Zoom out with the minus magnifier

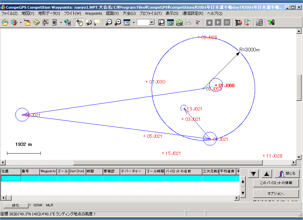coord(109,22)
